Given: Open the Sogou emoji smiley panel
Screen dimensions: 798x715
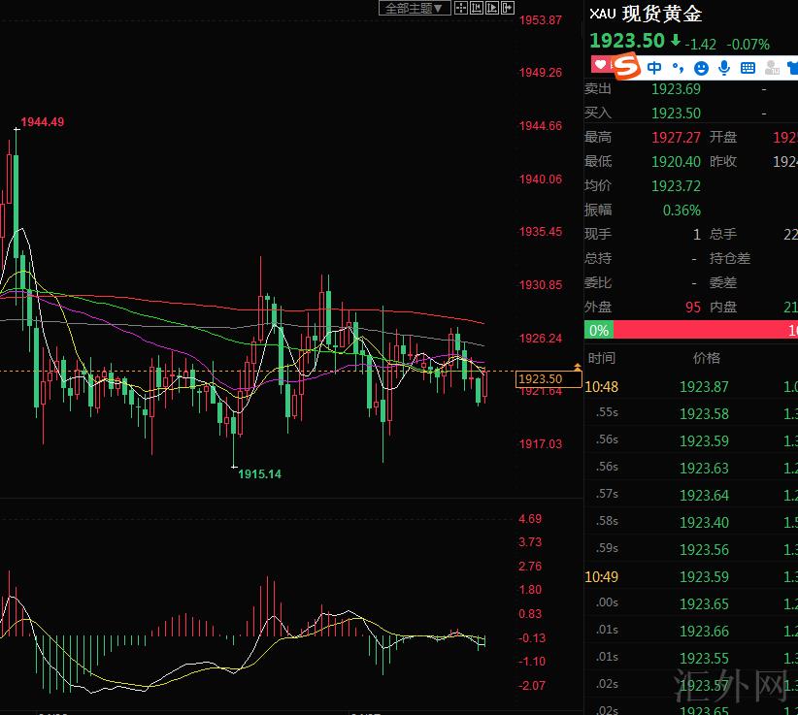Looking at the screenshot, I should 701,67.
